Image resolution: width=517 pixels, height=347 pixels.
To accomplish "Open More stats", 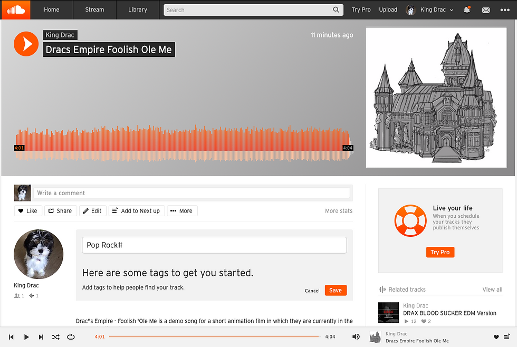I will 339,211.
